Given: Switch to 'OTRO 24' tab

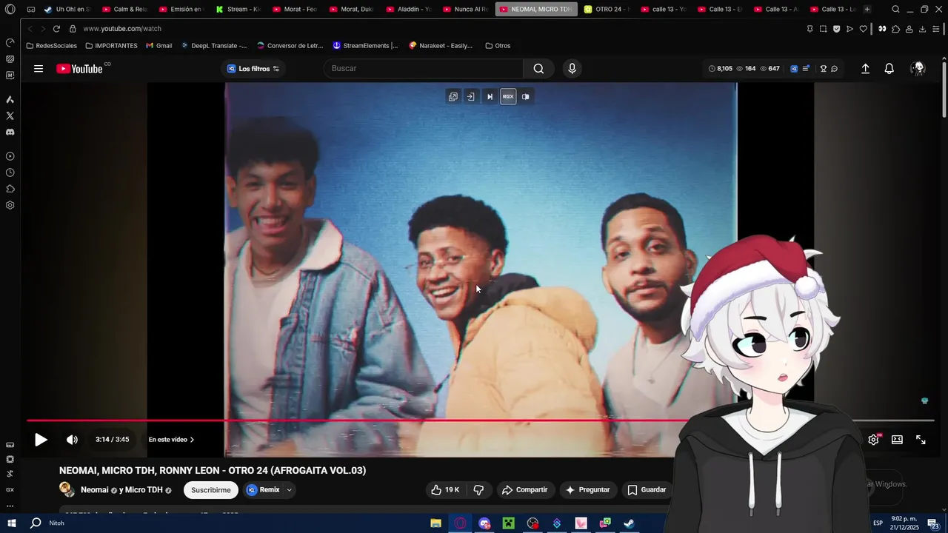Looking at the screenshot, I should (x=606, y=10).
